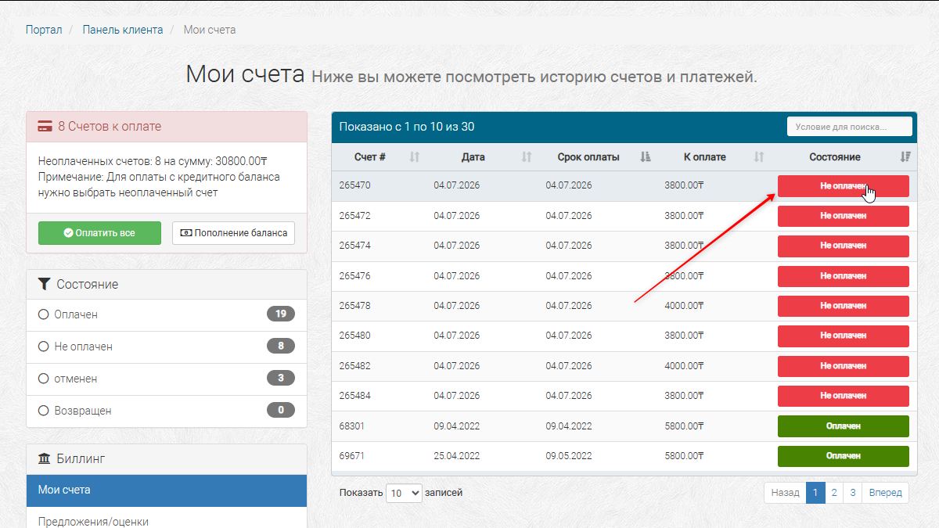Click invoice number 265480
Screen dimensions: 939x528
click(x=355, y=336)
